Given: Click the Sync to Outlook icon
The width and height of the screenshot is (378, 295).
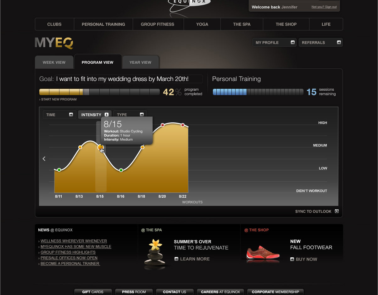Looking at the screenshot, I should click(337, 211).
